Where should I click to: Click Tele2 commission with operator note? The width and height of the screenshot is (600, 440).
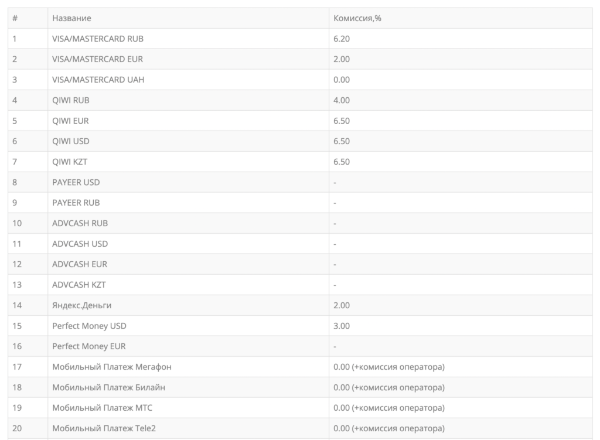click(x=389, y=428)
